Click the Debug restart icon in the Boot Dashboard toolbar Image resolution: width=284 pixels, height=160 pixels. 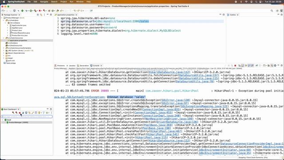tap(16, 112)
